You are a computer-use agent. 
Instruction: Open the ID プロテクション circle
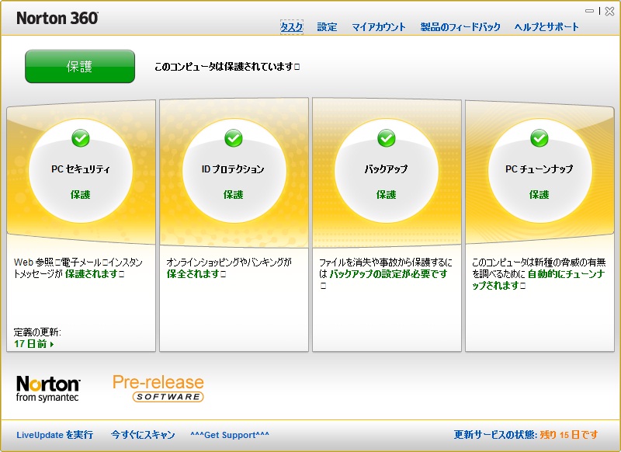point(234,171)
